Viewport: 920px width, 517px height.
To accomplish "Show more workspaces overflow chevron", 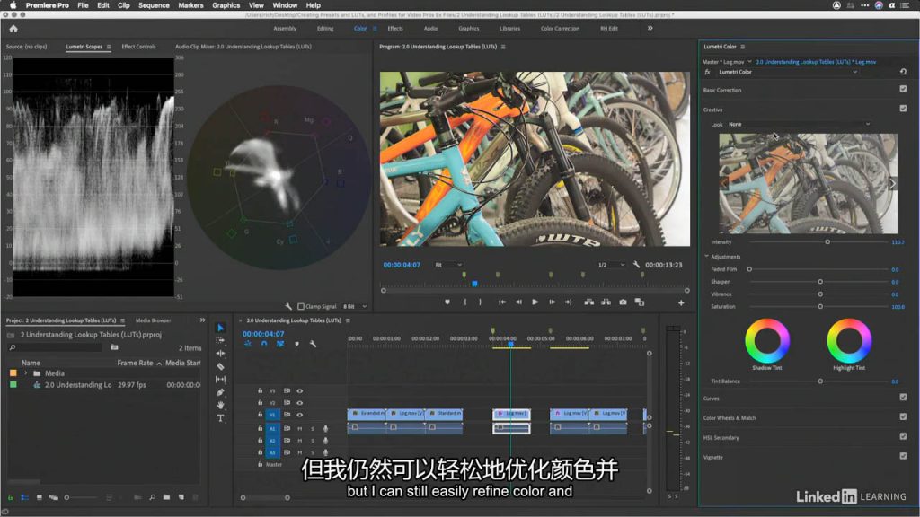I will click(650, 28).
